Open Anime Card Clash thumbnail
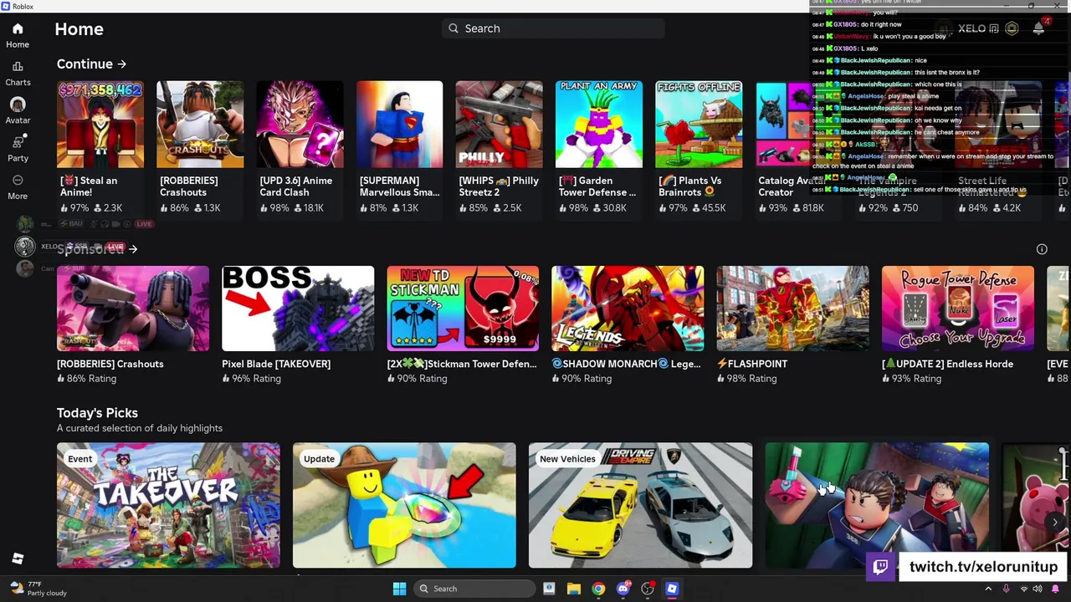Viewport: 1071px width, 602px height. pyautogui.click(x=300, y=124)
